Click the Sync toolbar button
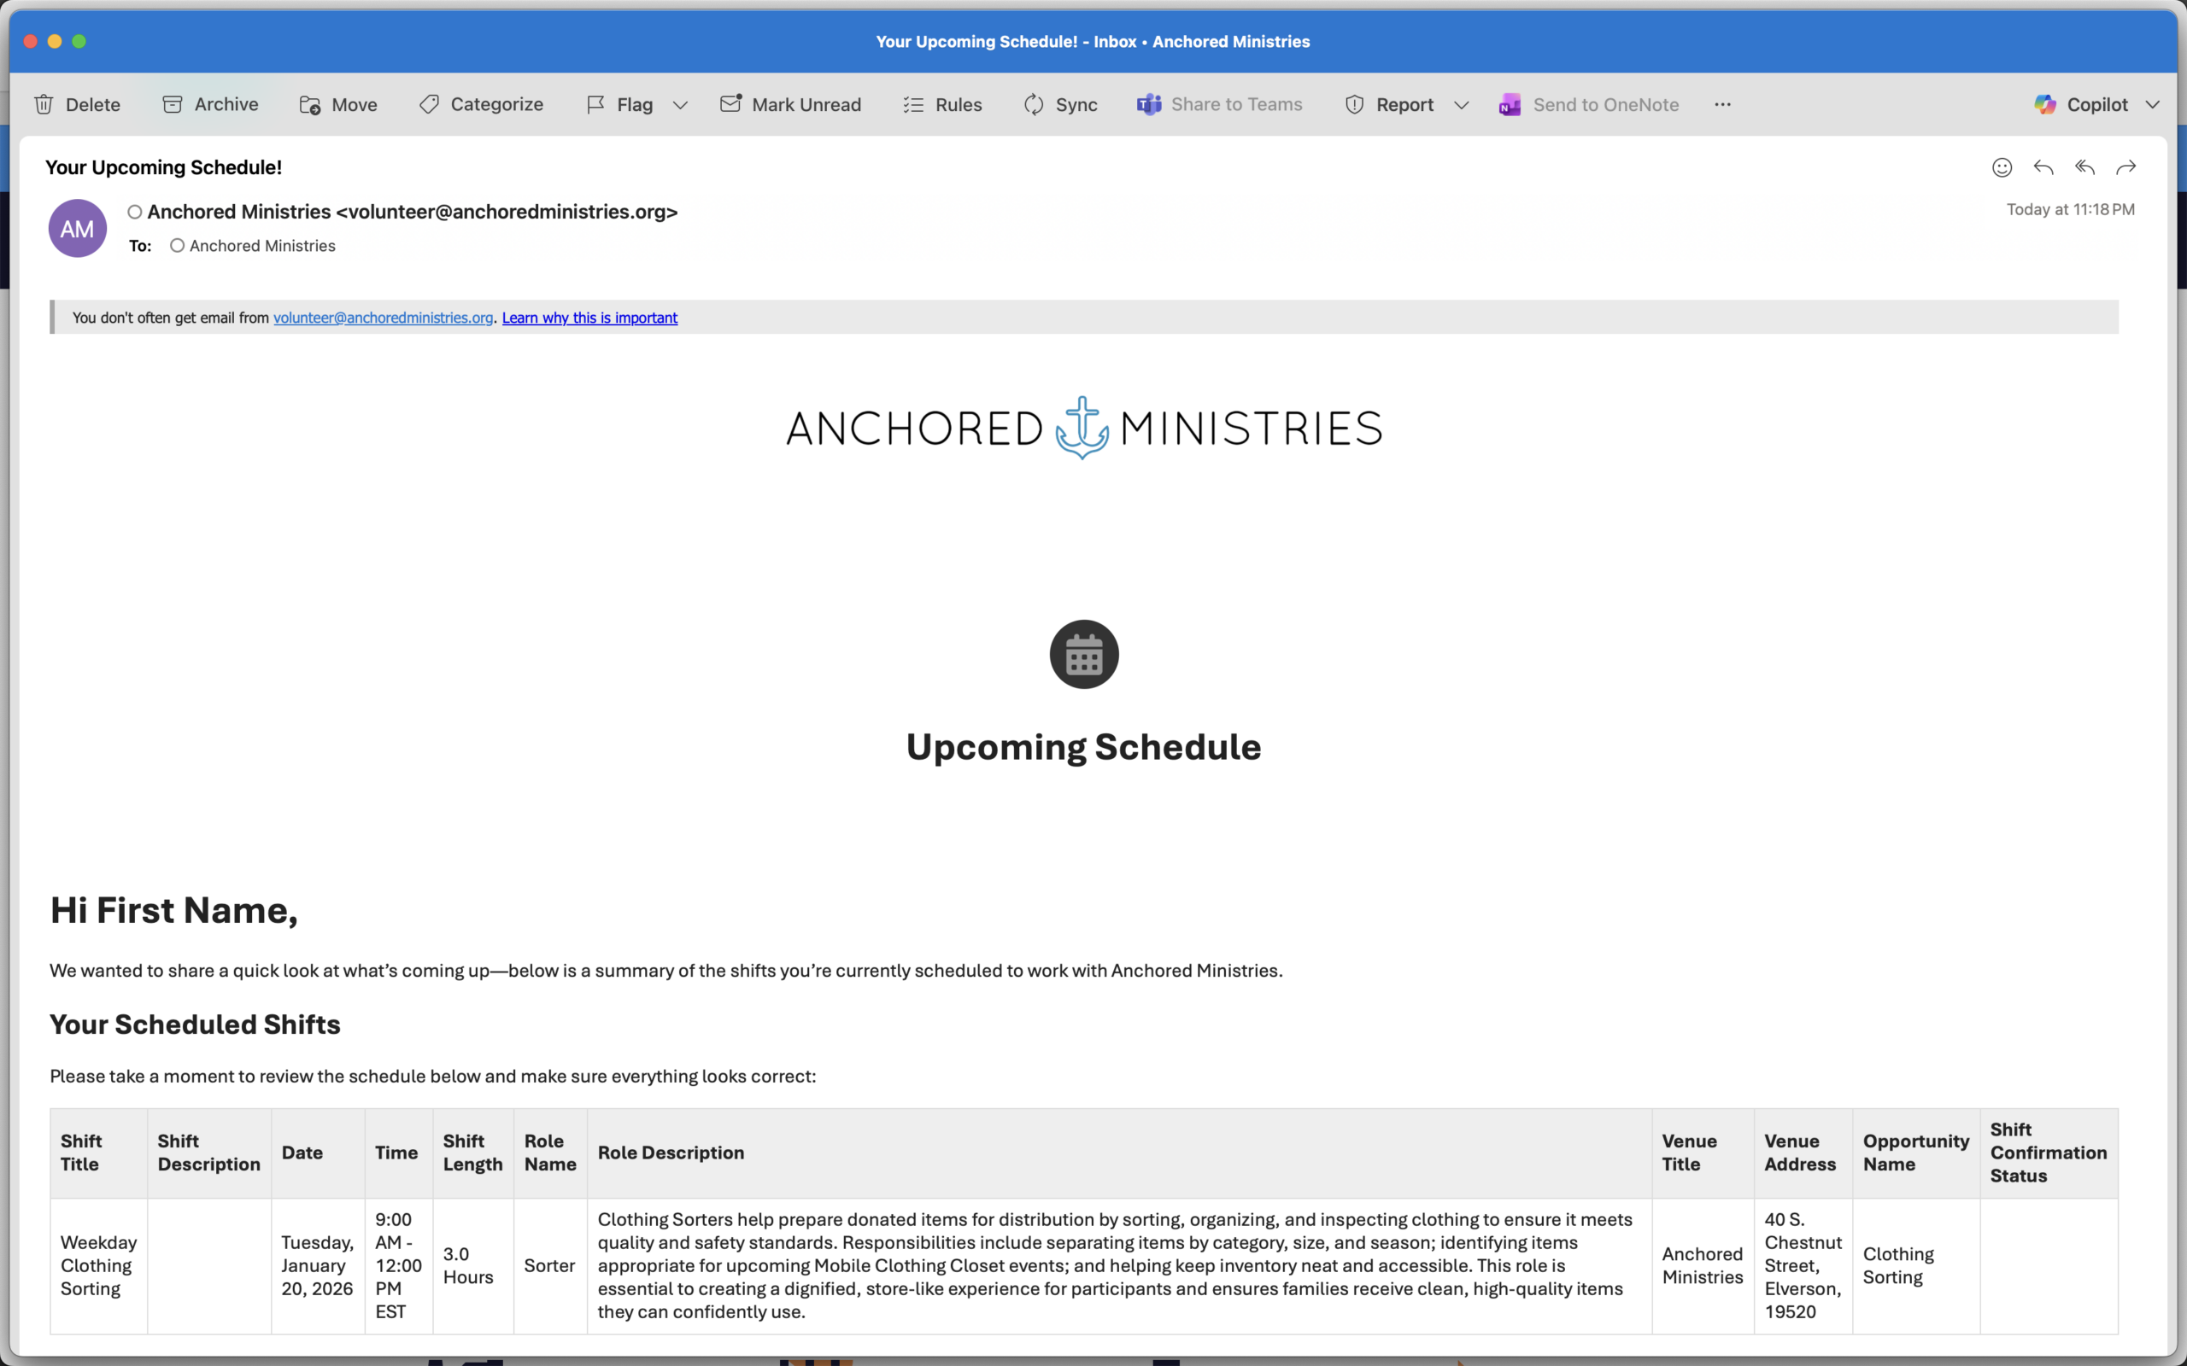 pyautogui.click(x=1060, y=105)
